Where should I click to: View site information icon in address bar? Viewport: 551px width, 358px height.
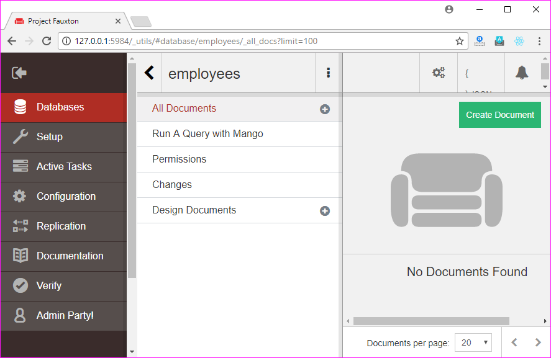pos(66,42)
